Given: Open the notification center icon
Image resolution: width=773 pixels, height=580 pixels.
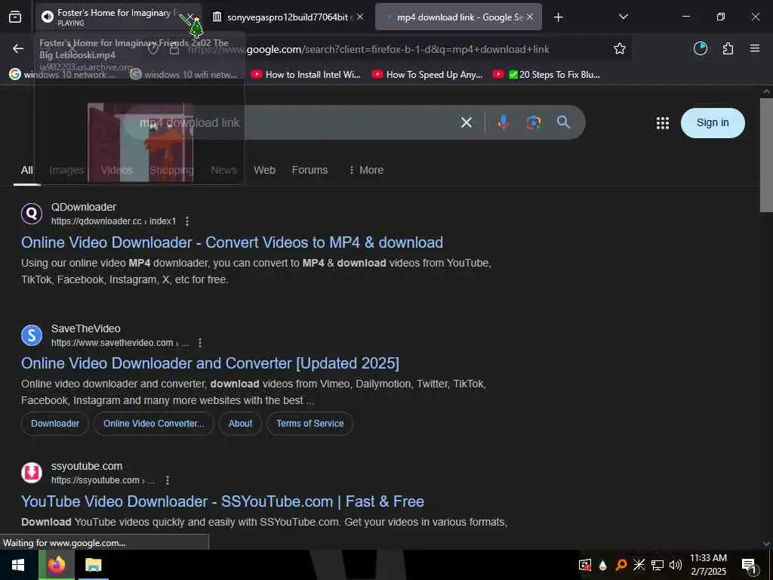Looking at the screenshot, I should [x=749, y=566].
